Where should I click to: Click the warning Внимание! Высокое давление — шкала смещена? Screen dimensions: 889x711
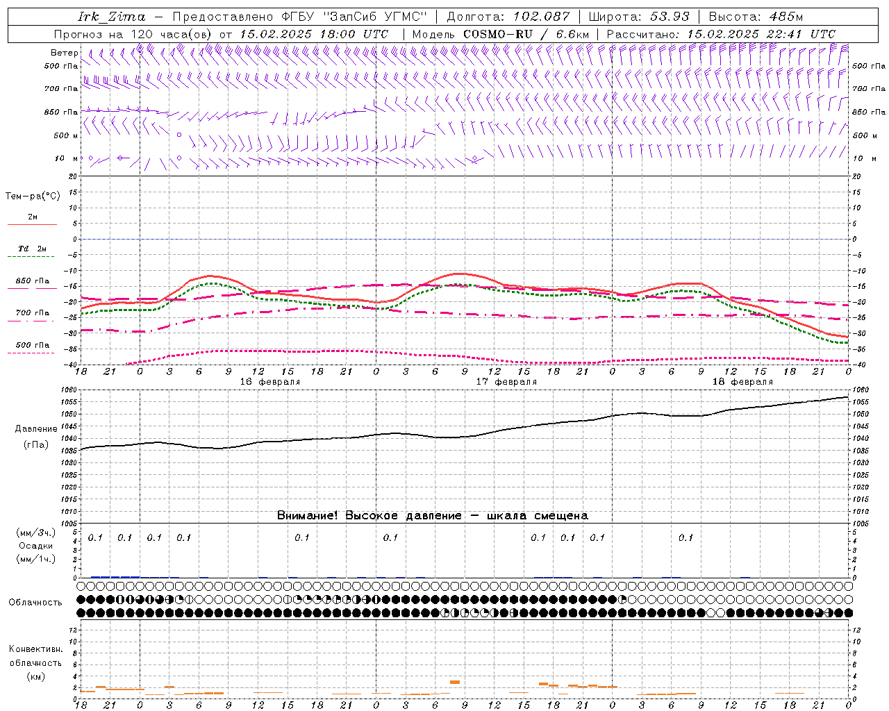pyautogui.click(x=433, y=515)
